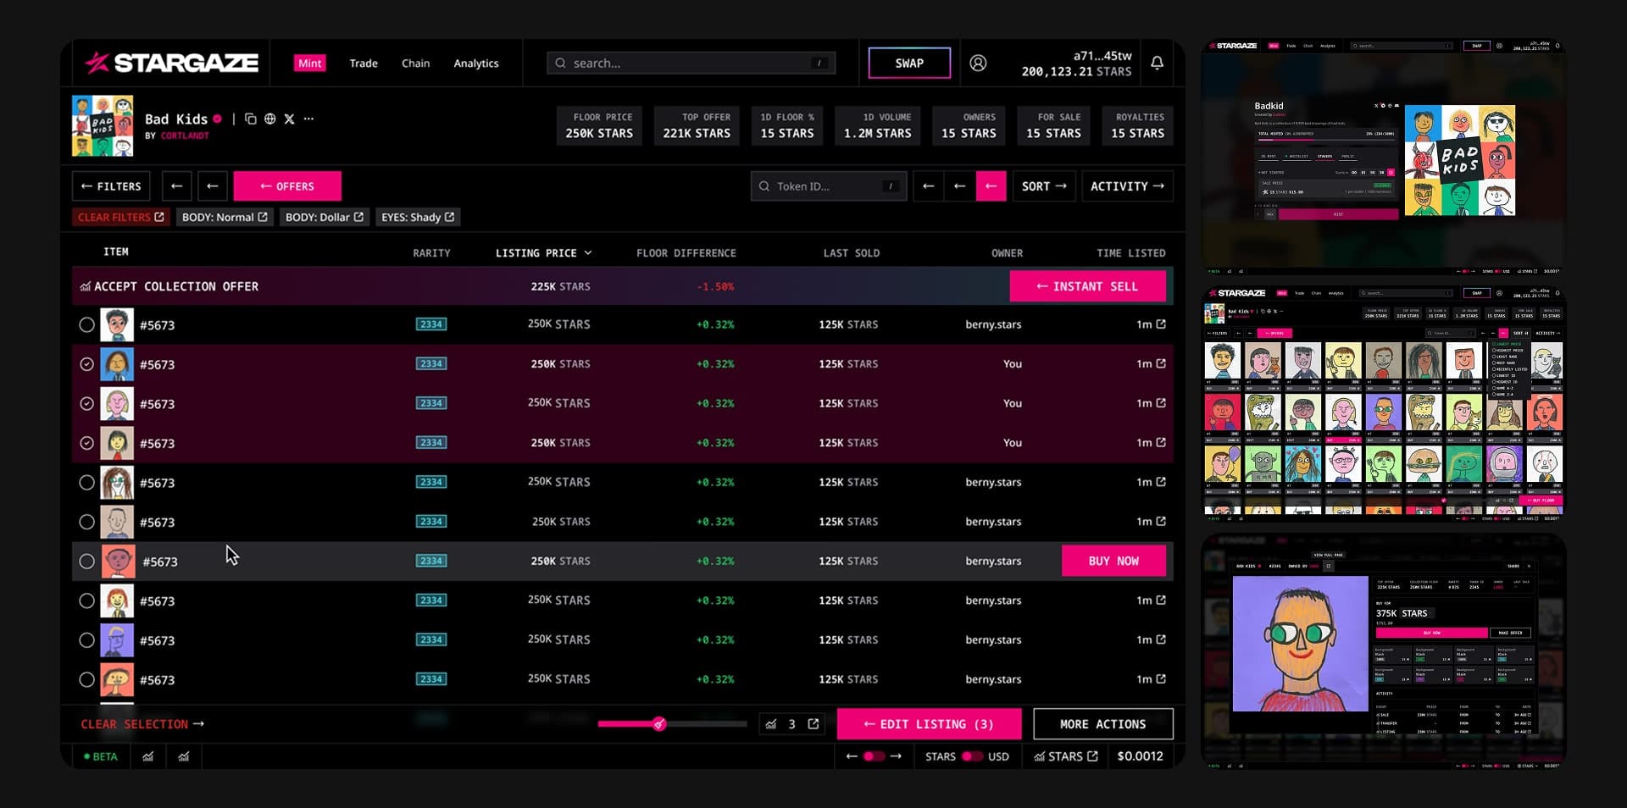This screenshot has height=808, width=1627.
Task: Click the arrow button right of FILTERS
Action: point(176,186)
